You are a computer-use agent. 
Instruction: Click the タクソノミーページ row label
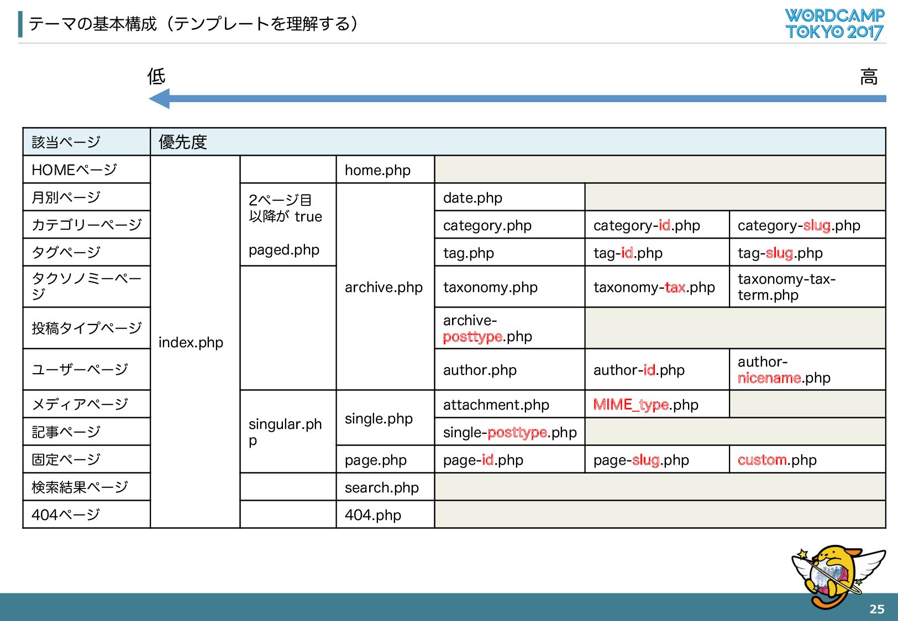[x=87, y=286]
